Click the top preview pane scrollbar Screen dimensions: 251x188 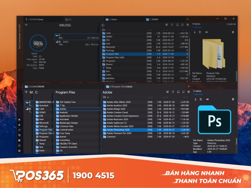pos(237,75)
